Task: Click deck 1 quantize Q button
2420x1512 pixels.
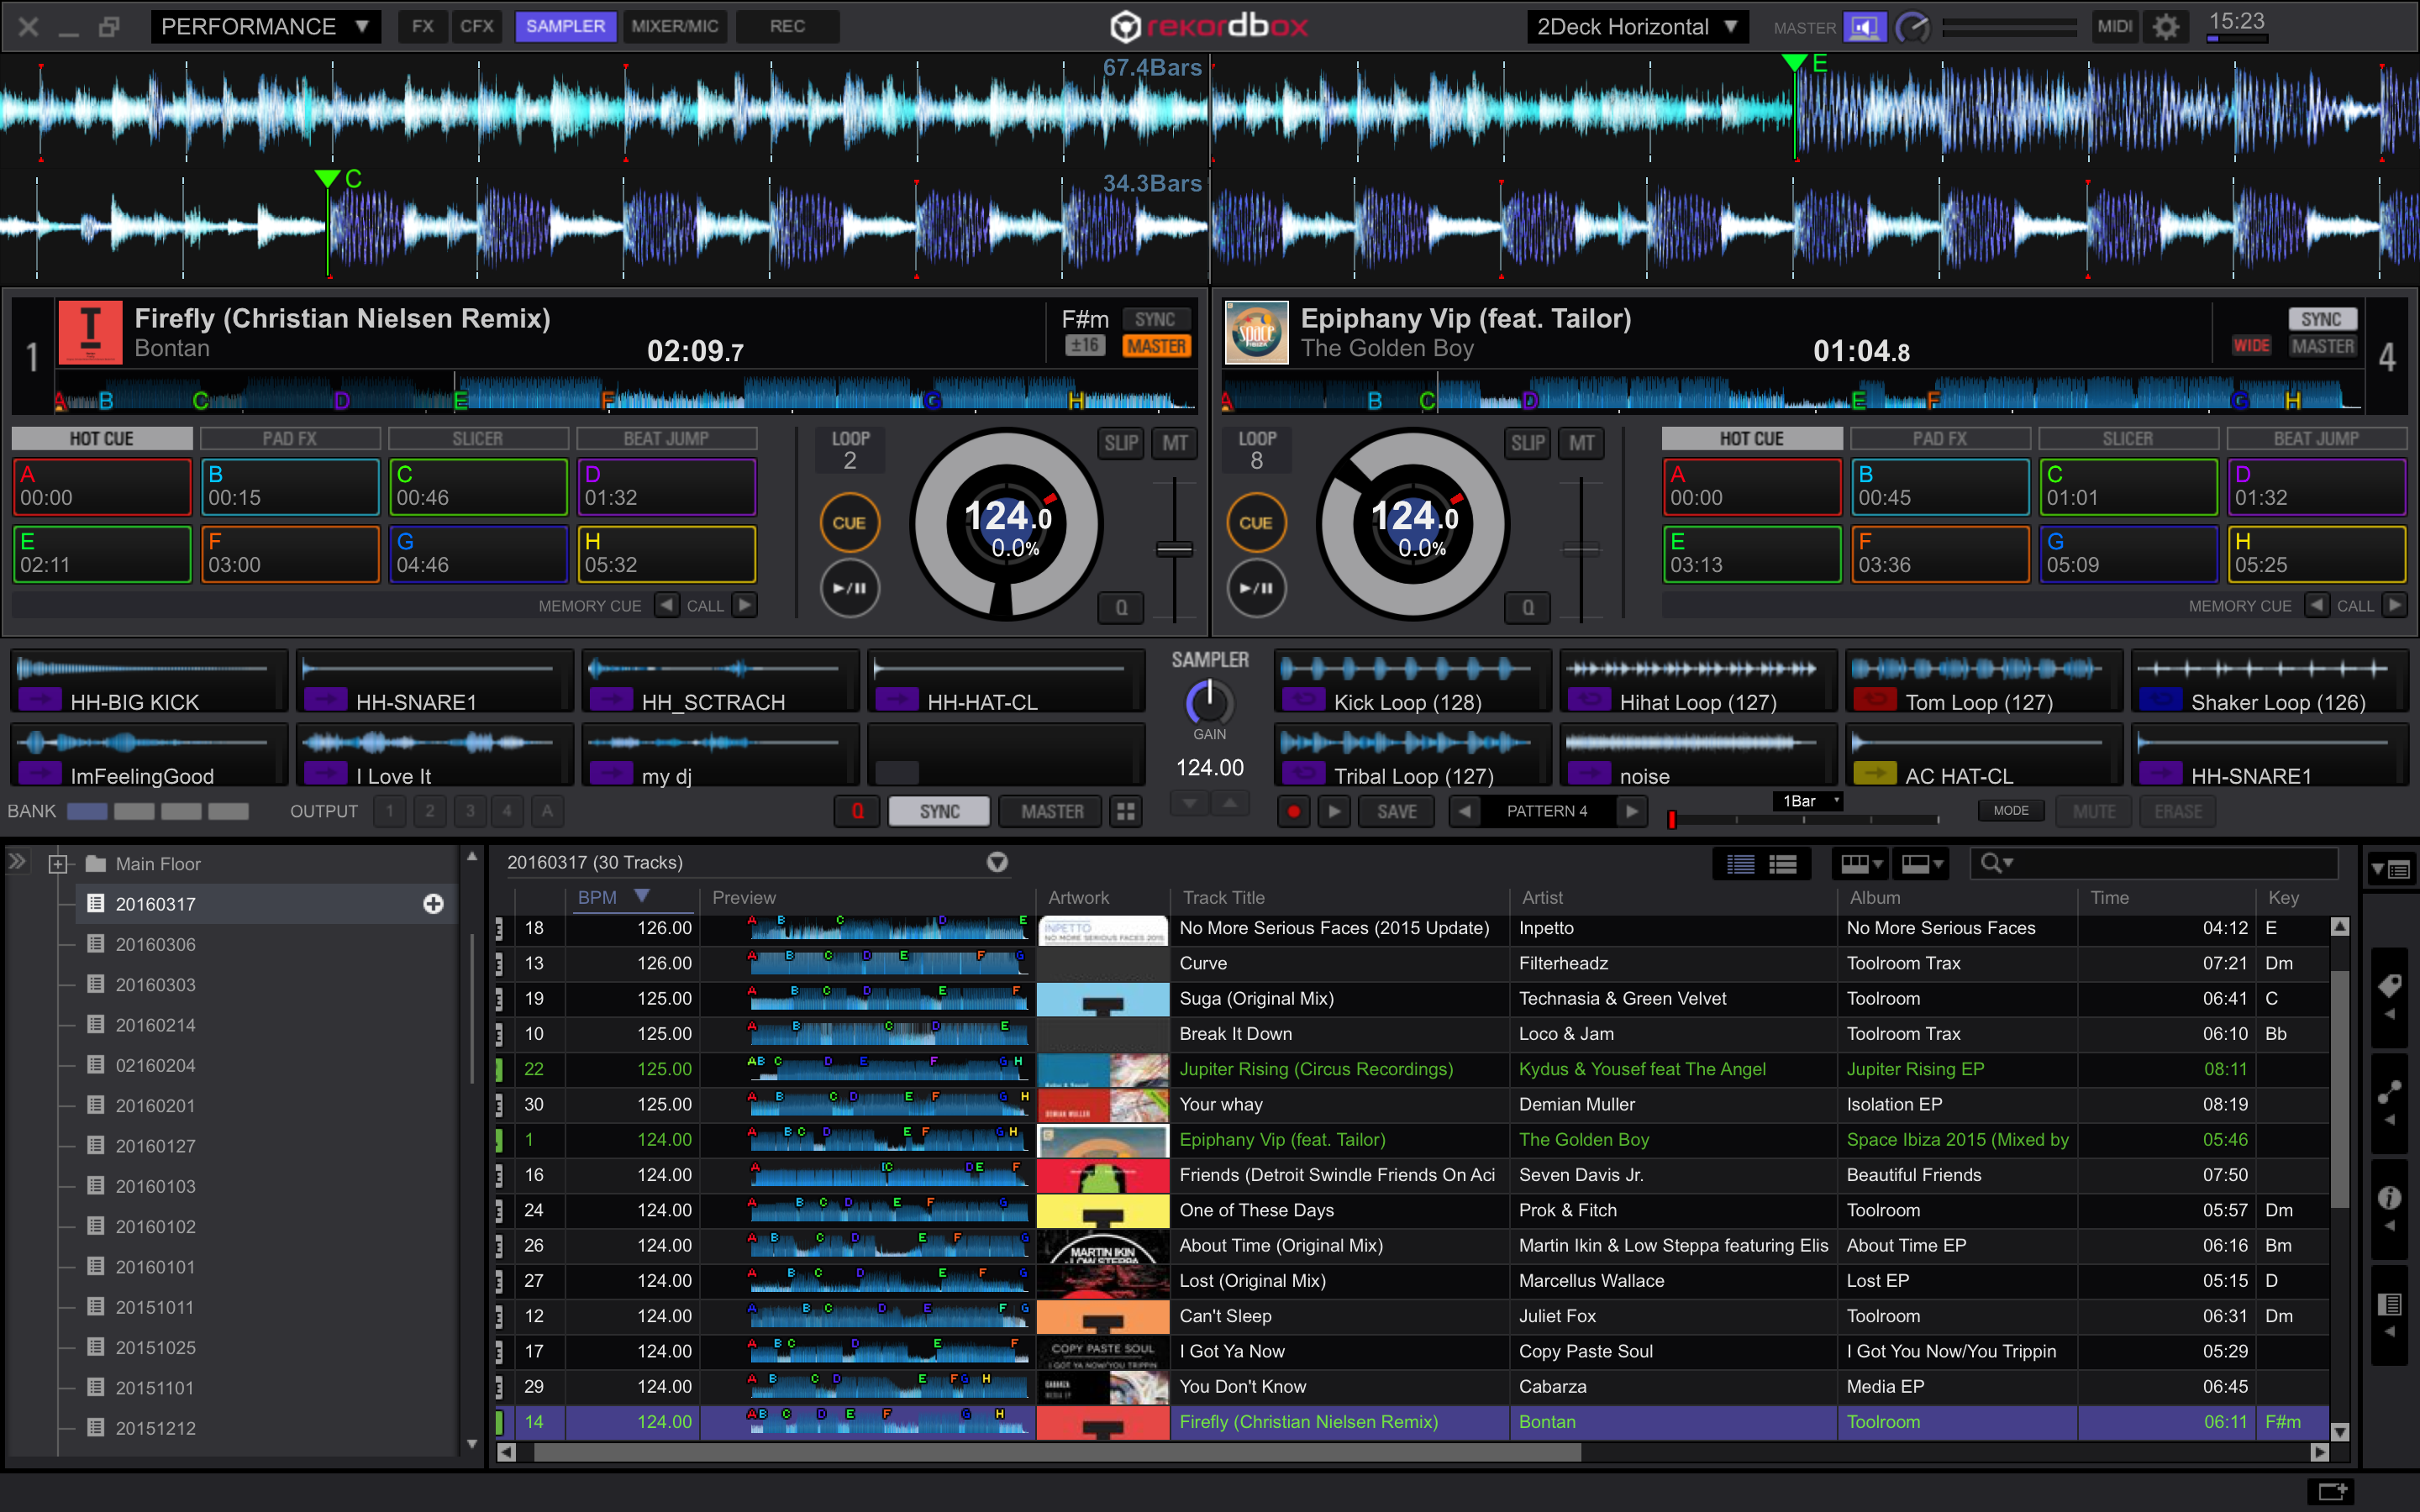Action: [1121, 607]
